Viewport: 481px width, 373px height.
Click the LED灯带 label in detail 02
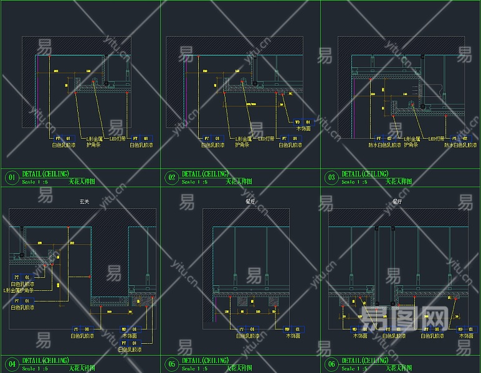[x=266, y=139]
